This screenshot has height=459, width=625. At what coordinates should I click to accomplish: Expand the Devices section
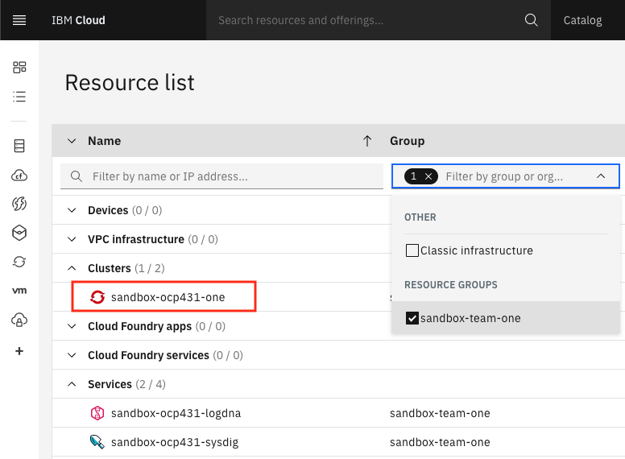coord(72,210)
